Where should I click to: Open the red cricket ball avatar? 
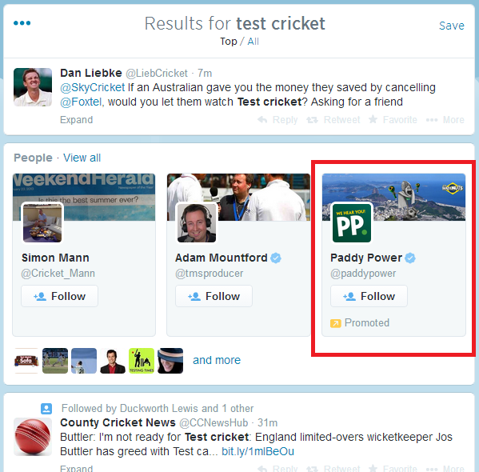[x=33, y=437]
